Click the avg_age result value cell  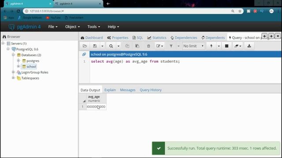click(96, 107)
